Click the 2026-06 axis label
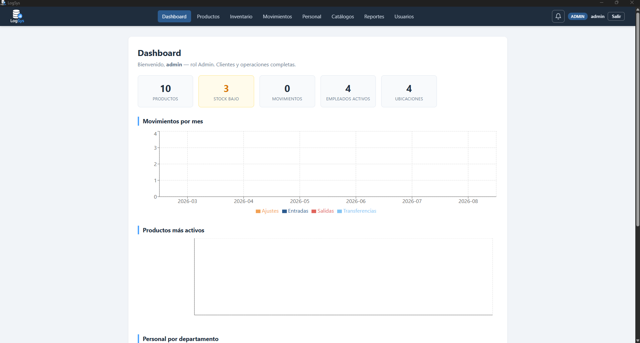Image resolution: width=640 pixels, height=343 pixels. pyautogui.click(x=356, y=201)
